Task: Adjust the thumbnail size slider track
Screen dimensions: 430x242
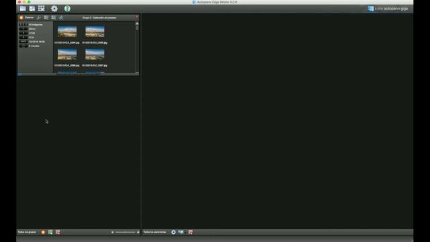Action: pyautogui.click(x=126, y=232)
